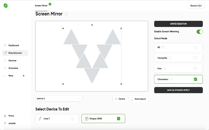Click the mrovito account link
Viewport: 209px width, 130px height.
[x=12, y=123]
